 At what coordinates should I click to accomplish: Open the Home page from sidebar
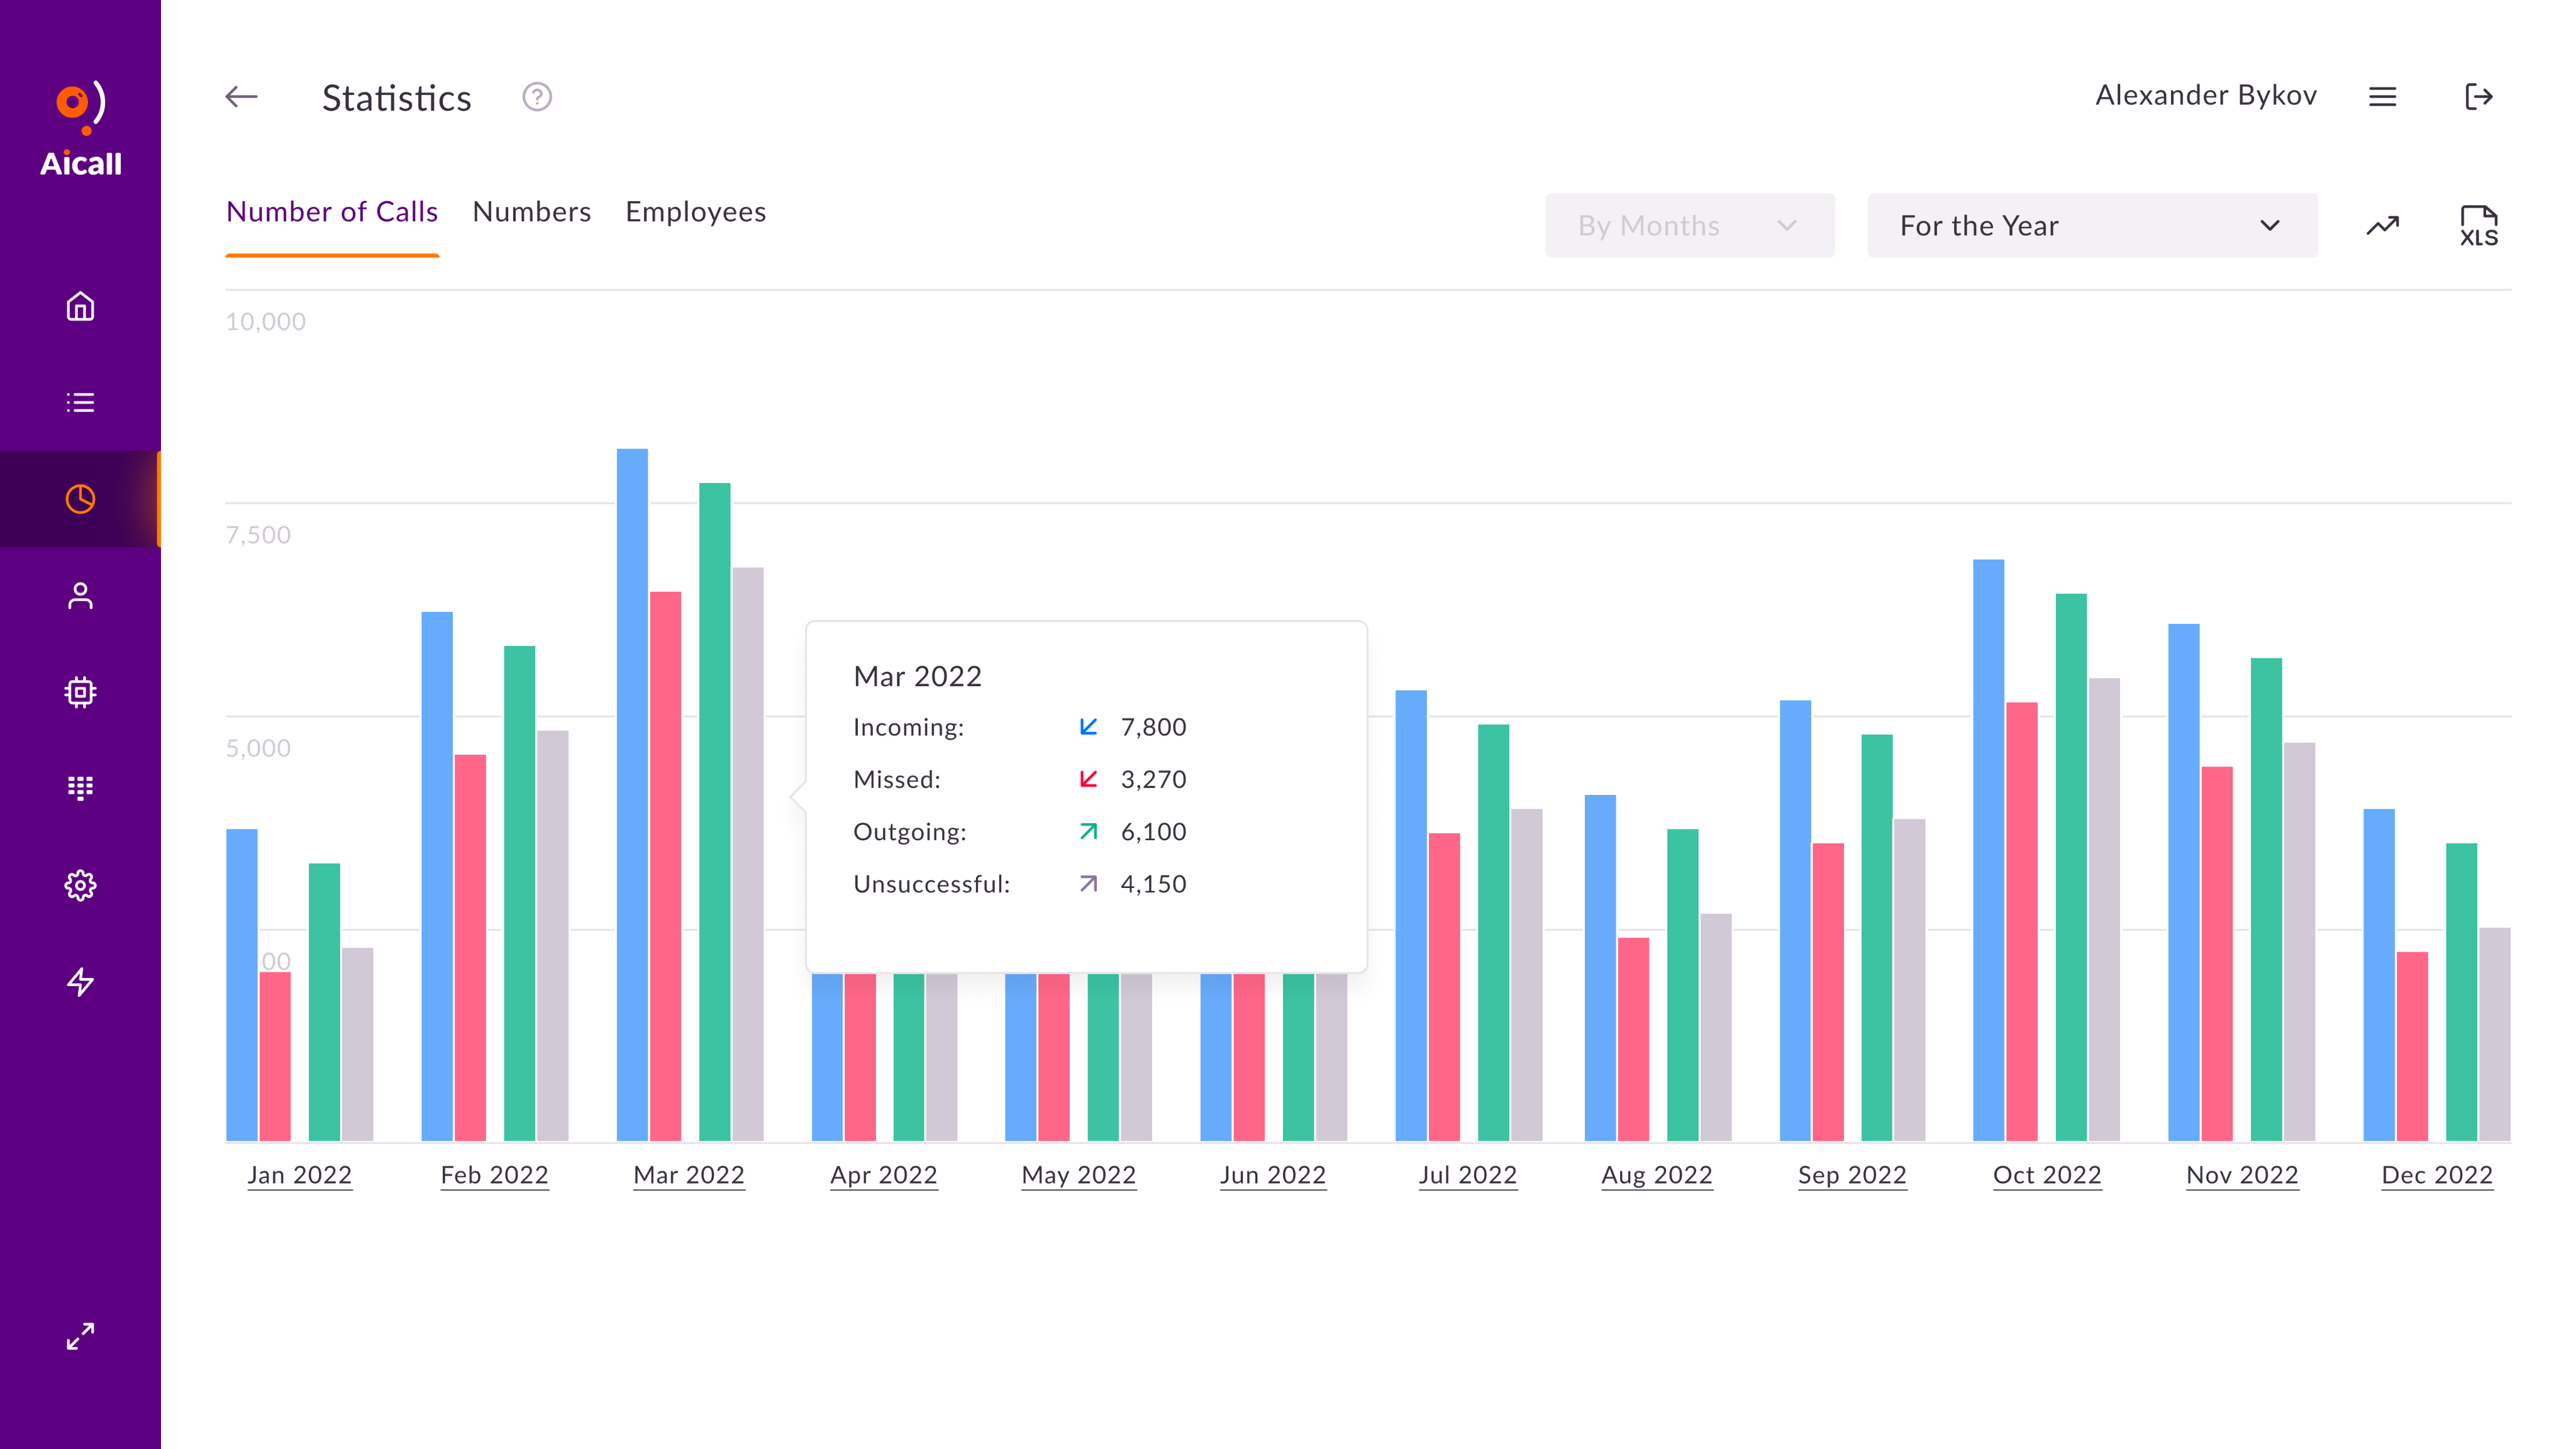click(80, 306)
